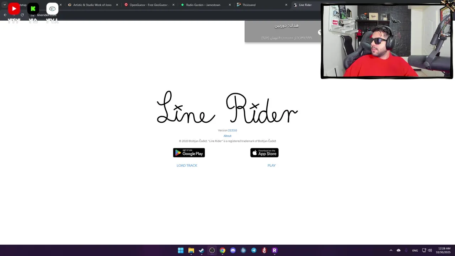Open Google Chrome from the taskbar

[223, 250]
